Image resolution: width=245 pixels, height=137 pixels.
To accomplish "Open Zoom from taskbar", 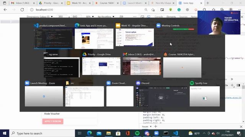I will [156, 133].
